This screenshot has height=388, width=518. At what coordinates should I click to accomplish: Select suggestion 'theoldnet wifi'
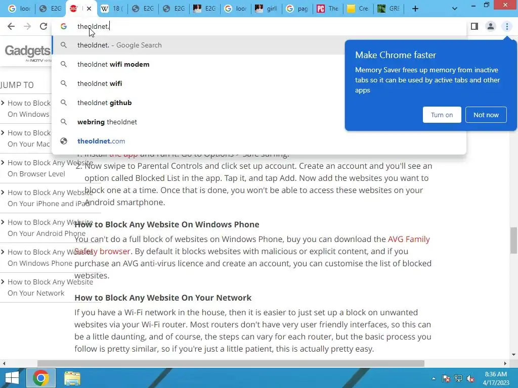click(x=198, y=83)
